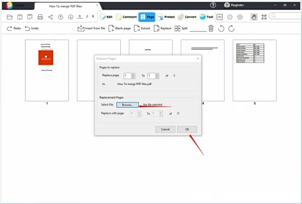302x204 pixels.
Task: Select the text selection tool icon
Action: (x=264, y=17)
